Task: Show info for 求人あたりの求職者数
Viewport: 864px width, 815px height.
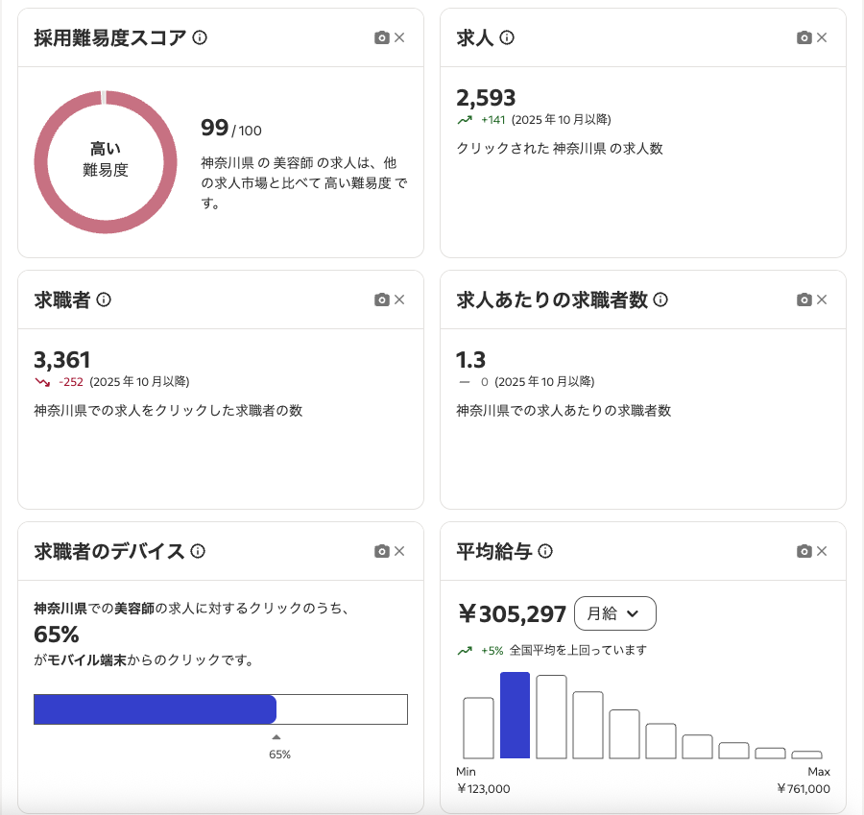Action: (x=660, y=300)
